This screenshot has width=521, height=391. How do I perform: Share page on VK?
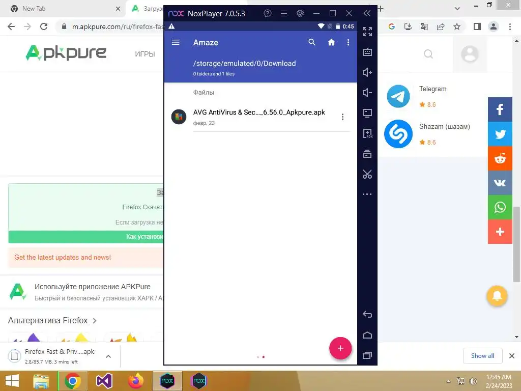coord(500,183)
